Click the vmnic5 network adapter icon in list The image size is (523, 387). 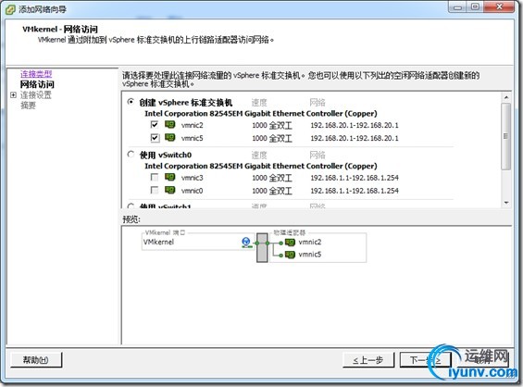click(170, 137)
